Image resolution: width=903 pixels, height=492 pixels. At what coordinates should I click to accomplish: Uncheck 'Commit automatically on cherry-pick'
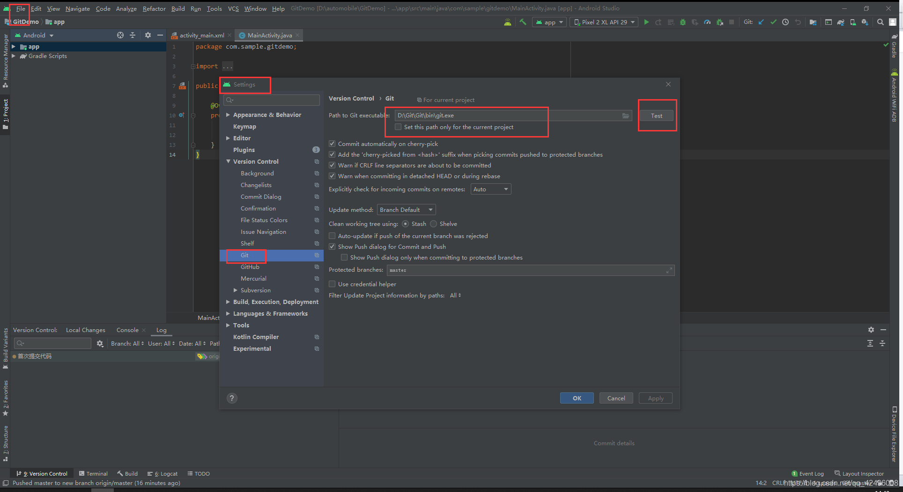tap(332, 144)
